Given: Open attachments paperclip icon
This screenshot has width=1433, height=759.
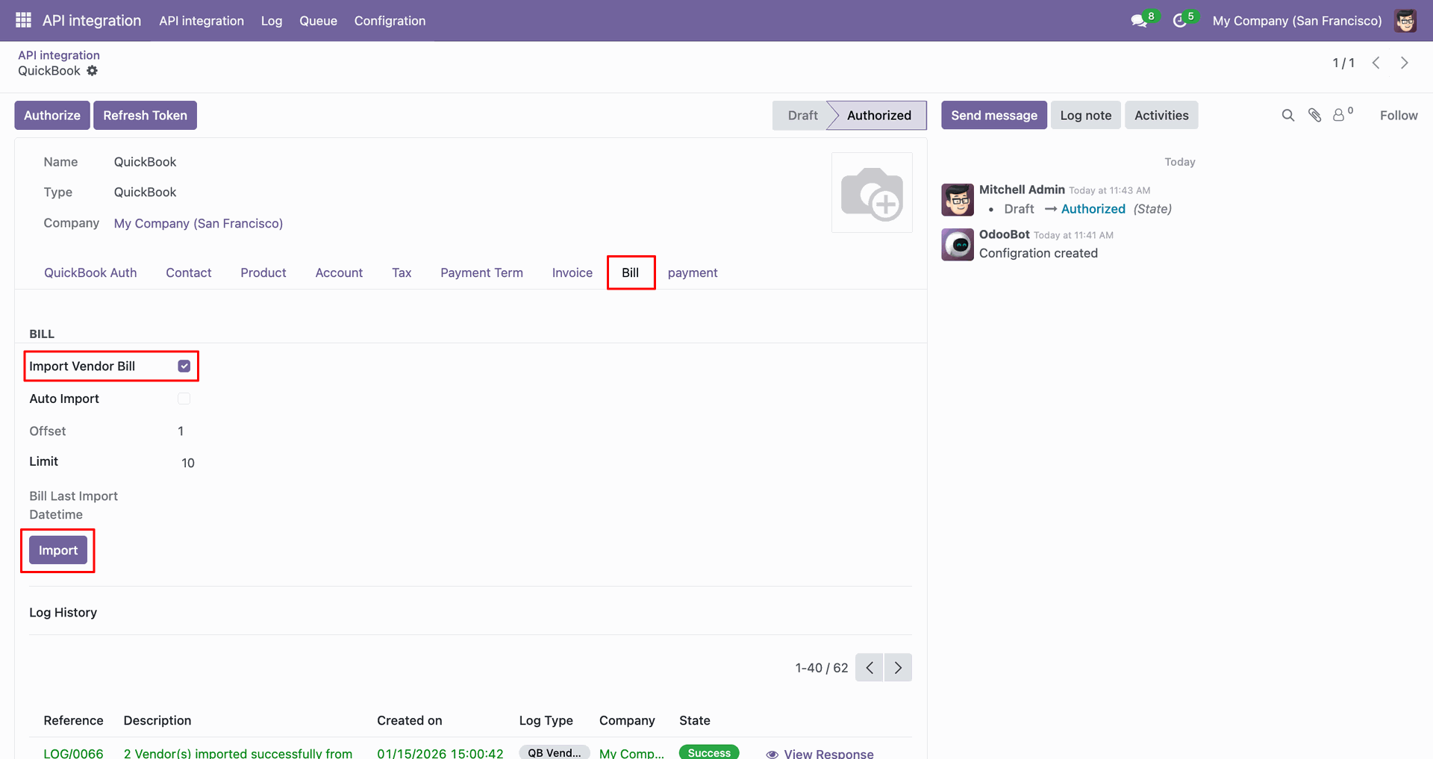Looking at the screenshot, I should [x=1315, y=115].
